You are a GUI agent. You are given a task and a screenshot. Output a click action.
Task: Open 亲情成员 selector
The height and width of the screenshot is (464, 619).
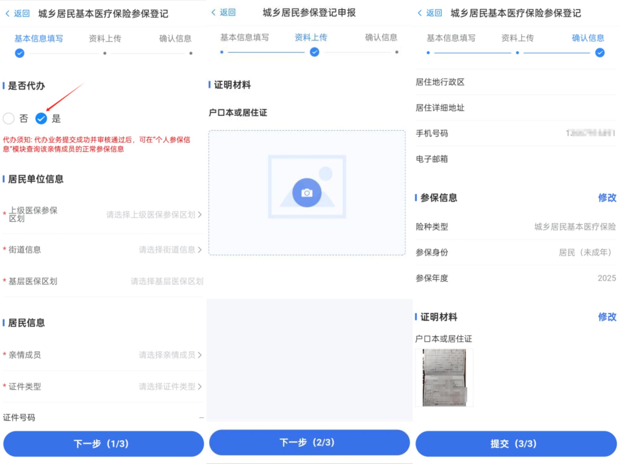[x=170, y=355]
